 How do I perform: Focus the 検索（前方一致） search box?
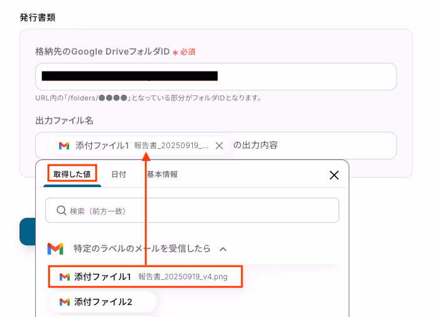192,210
